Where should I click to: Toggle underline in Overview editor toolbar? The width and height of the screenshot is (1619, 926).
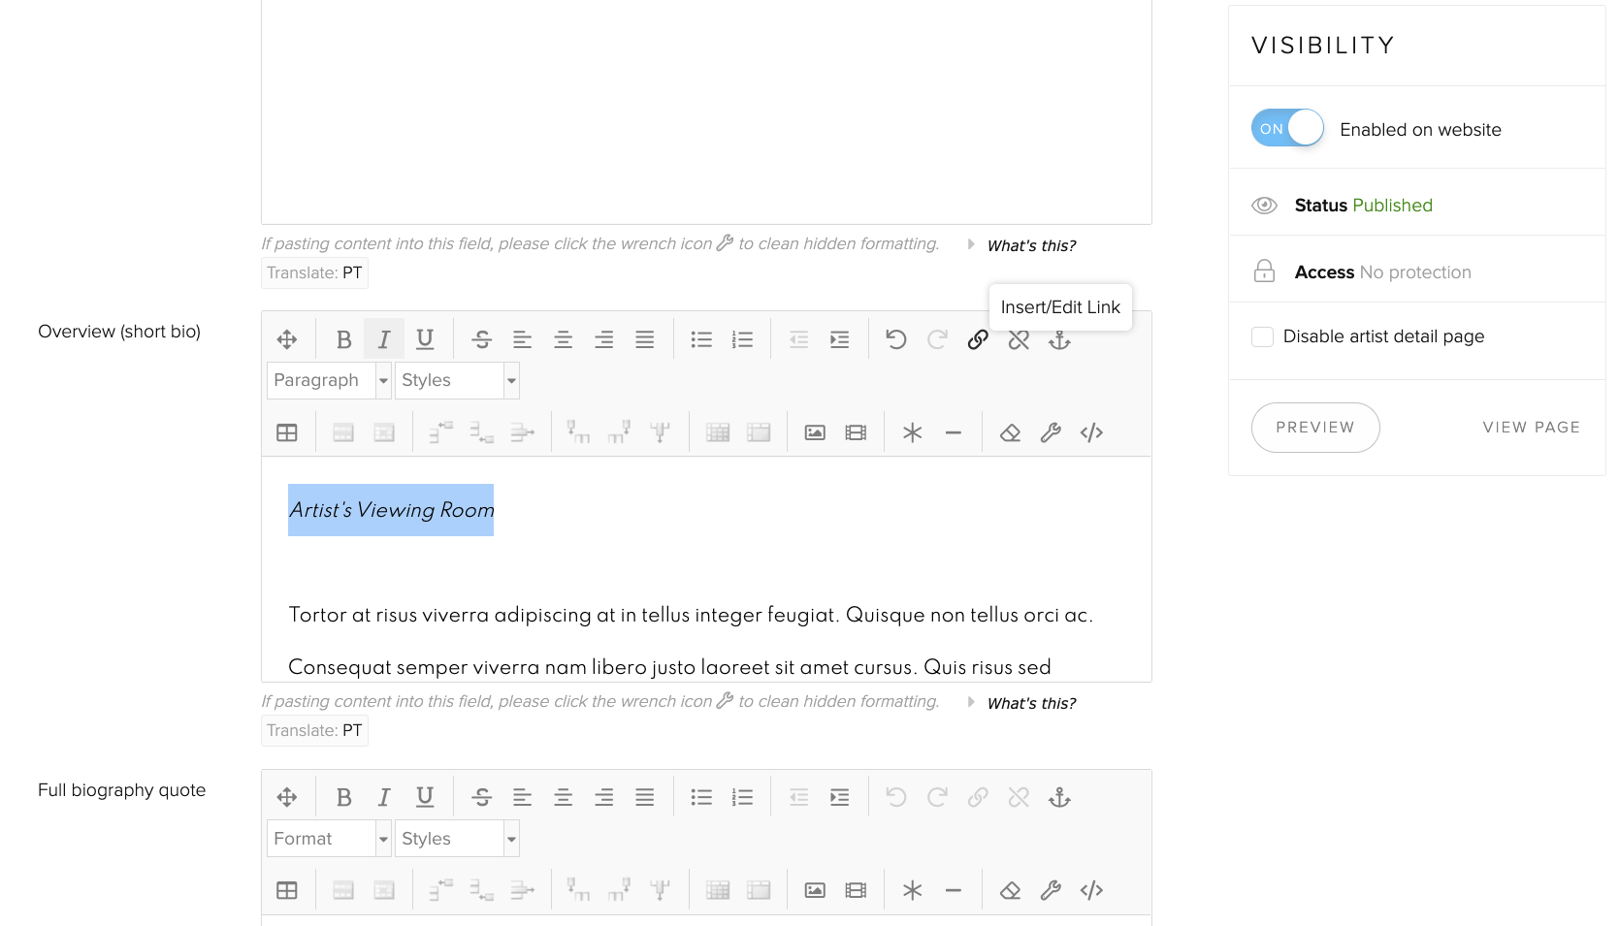click(x=425, y=339)
